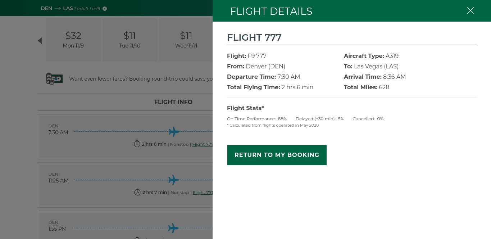The width and height of the screenshot is (491, 239).
Task: Click the money stack savings icon
Action: (54, 78)
